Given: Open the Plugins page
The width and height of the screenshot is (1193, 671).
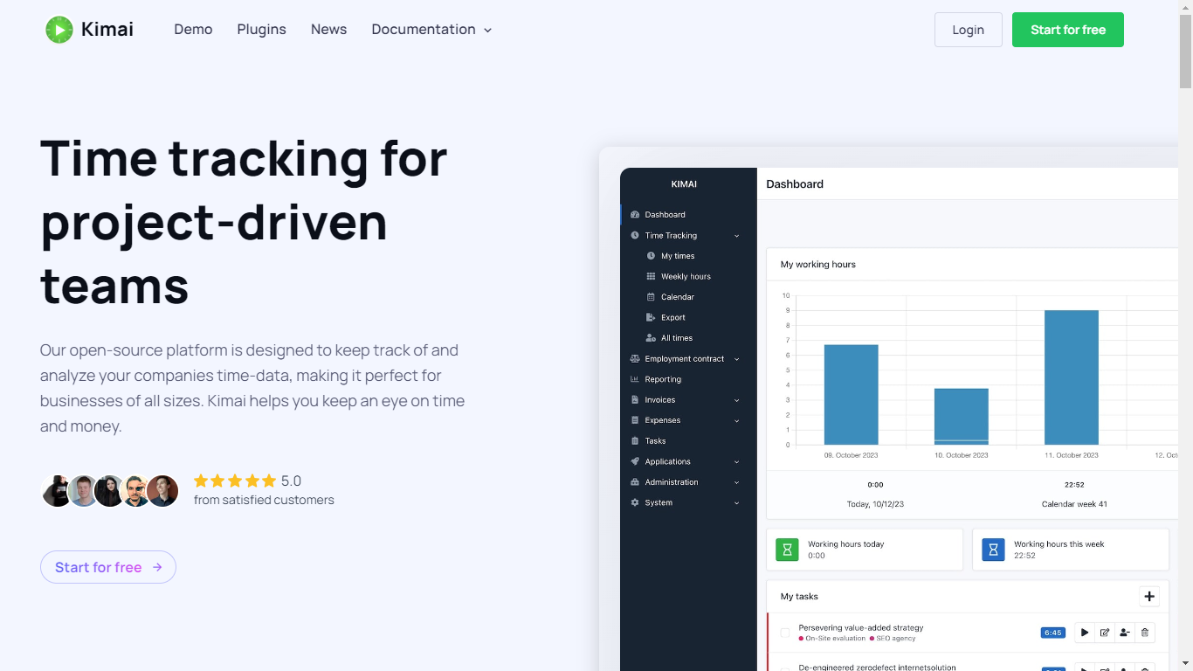Looking at the screenshot, I should [x=261, y=30].
